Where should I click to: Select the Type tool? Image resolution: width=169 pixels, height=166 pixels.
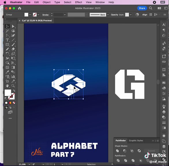click(x=7, y=40)
